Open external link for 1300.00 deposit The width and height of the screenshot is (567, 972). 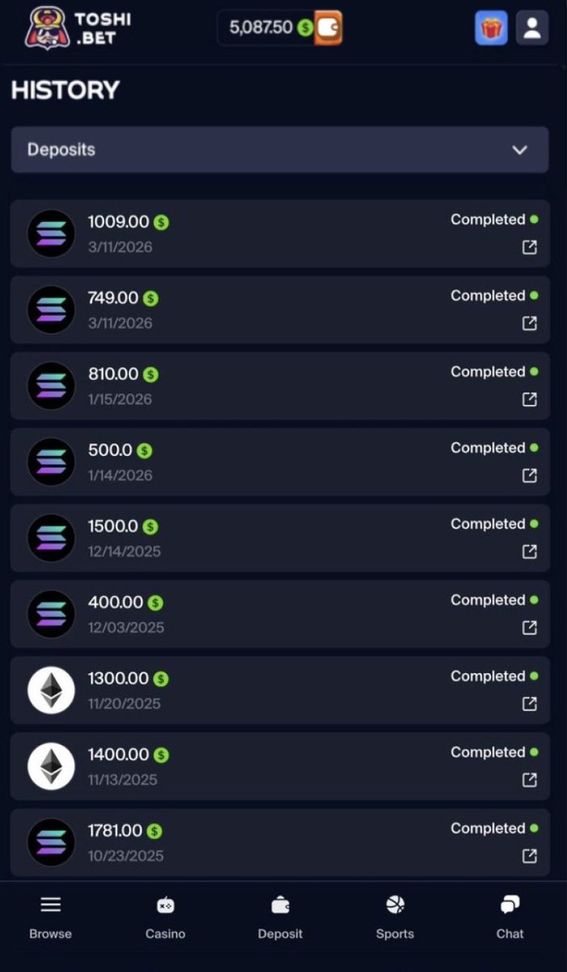pyautogui.click(x=530, y=705)
